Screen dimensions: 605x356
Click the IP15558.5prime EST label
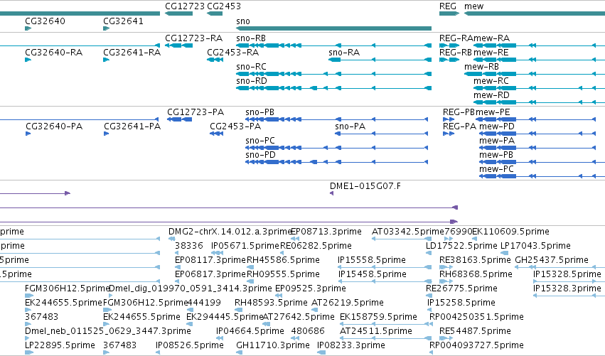(x=372, y=260)
